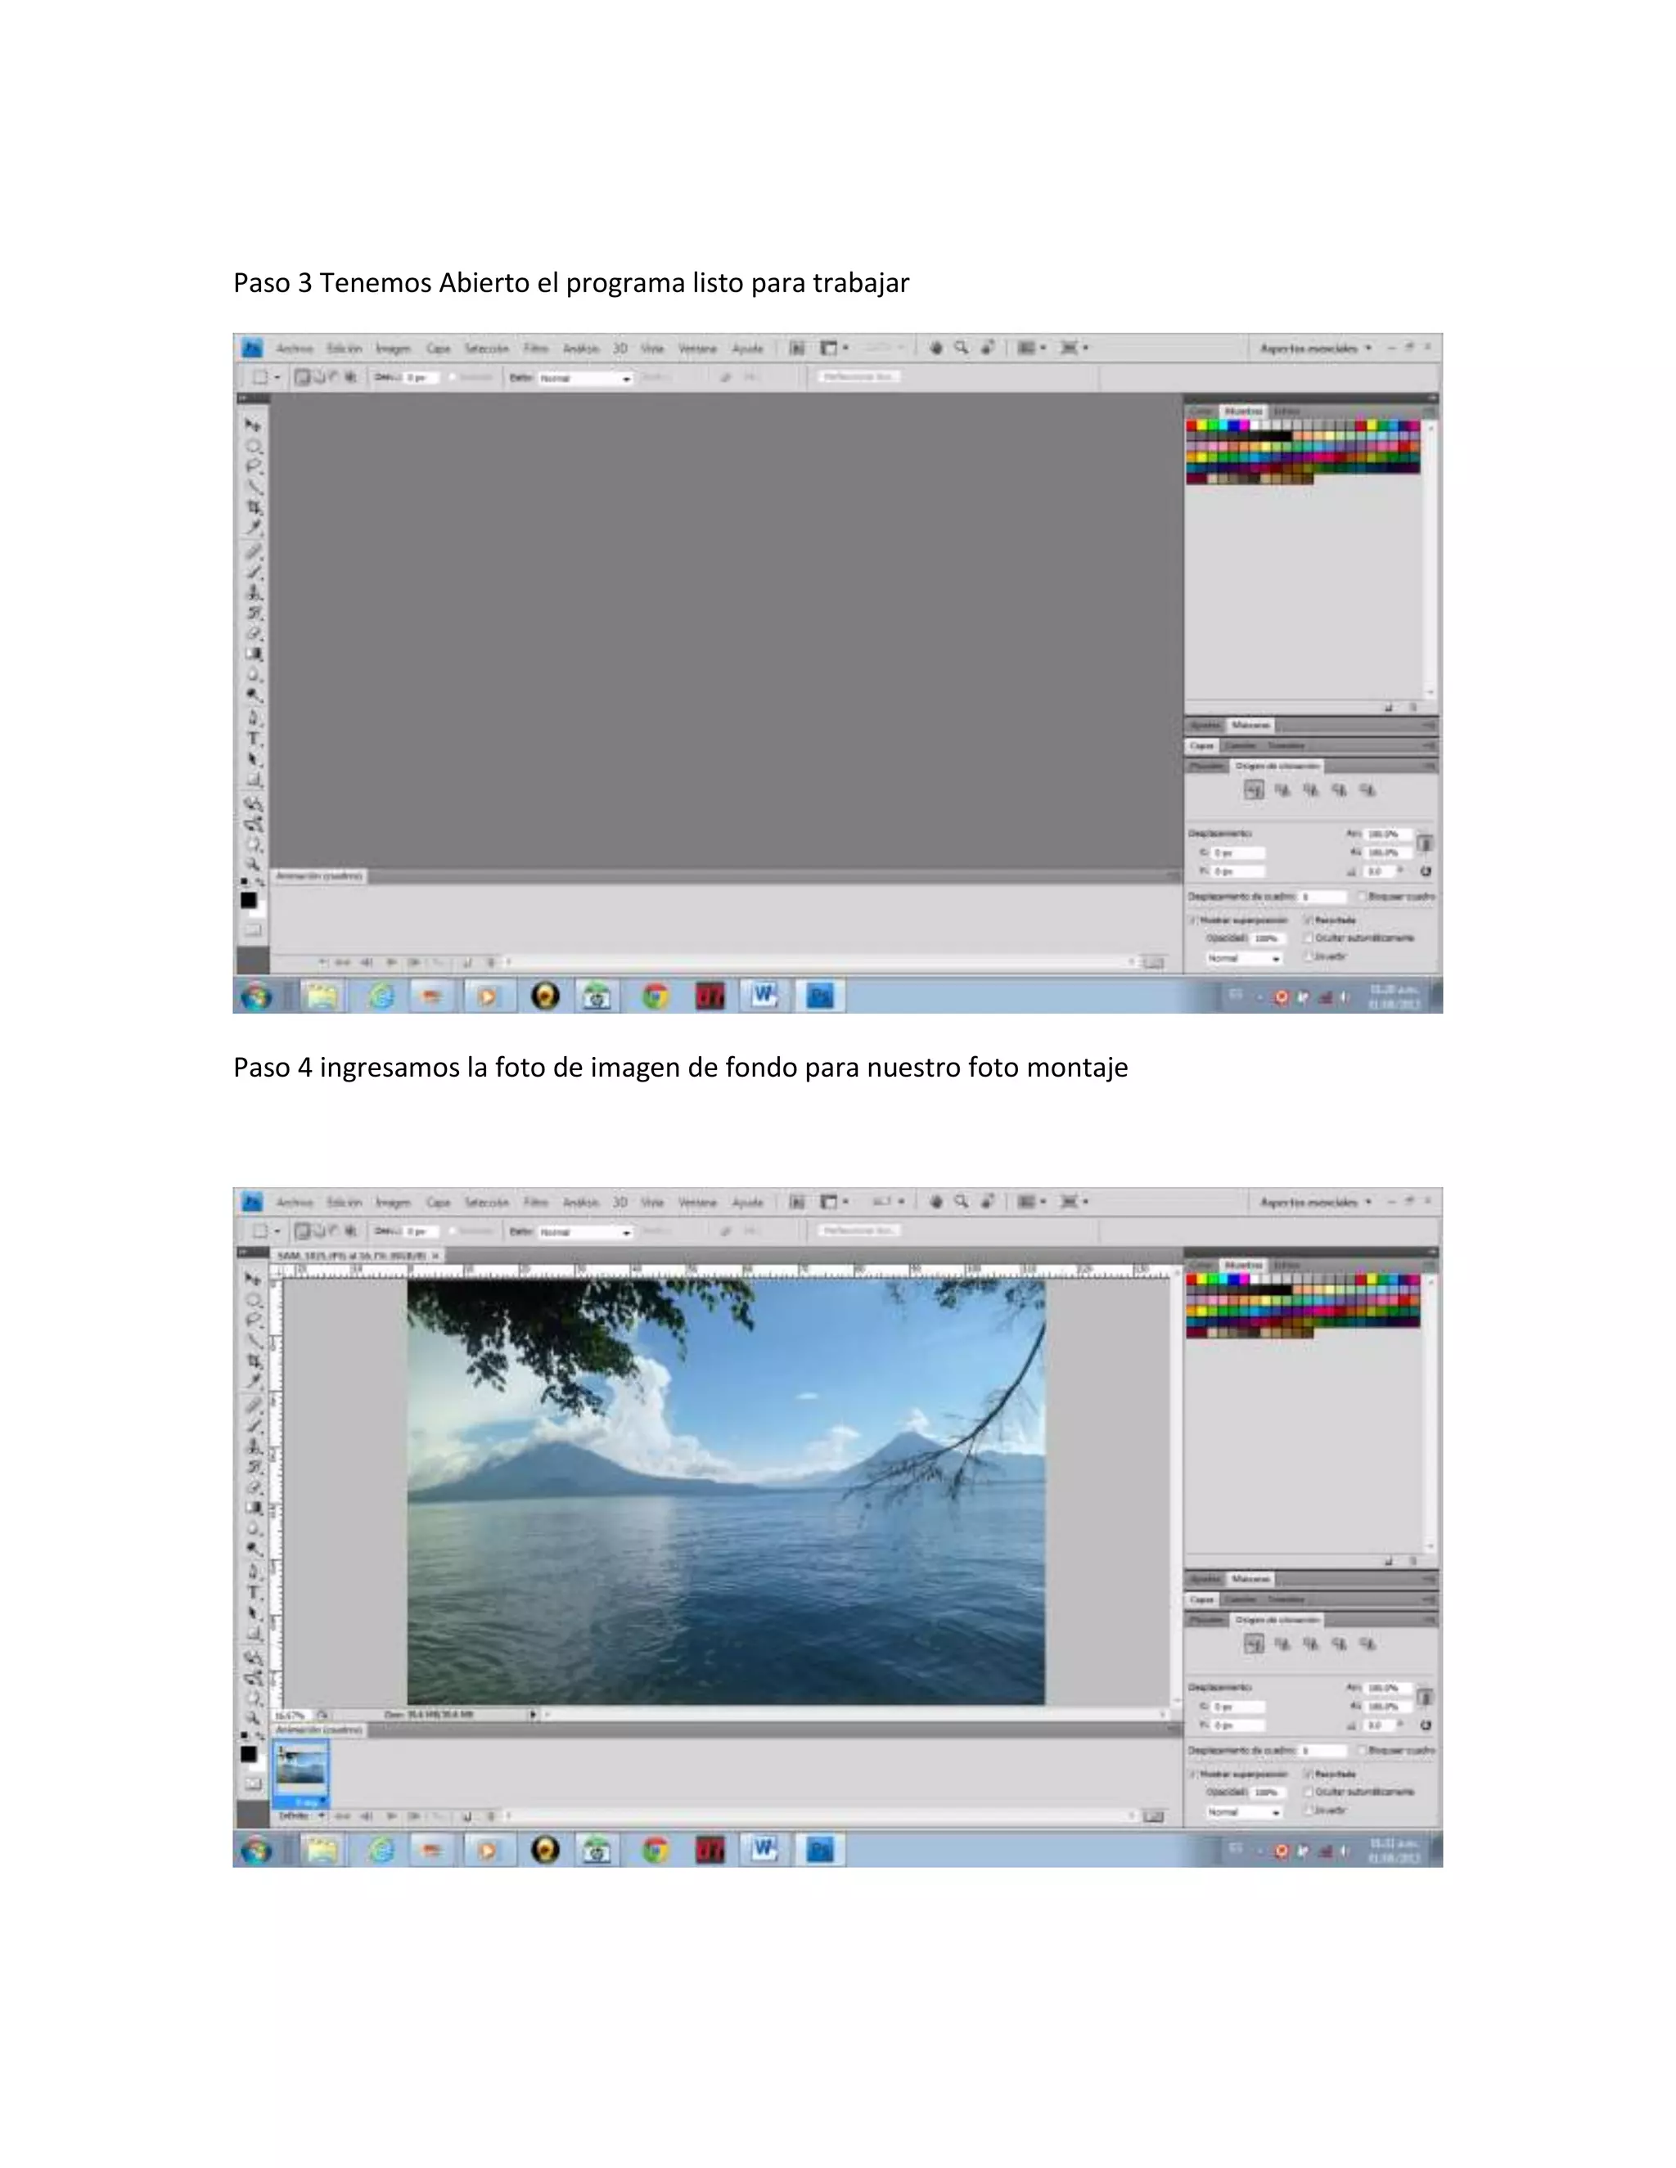Open the Filtro menu in lower Photoshop window
The height and width of the screenshot is (2168, 1676).
(x=535, y=1202)
